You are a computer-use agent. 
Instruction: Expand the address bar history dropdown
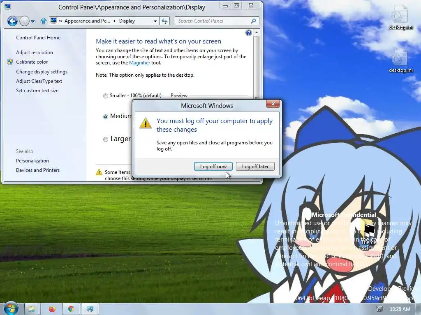coord(155,21)
